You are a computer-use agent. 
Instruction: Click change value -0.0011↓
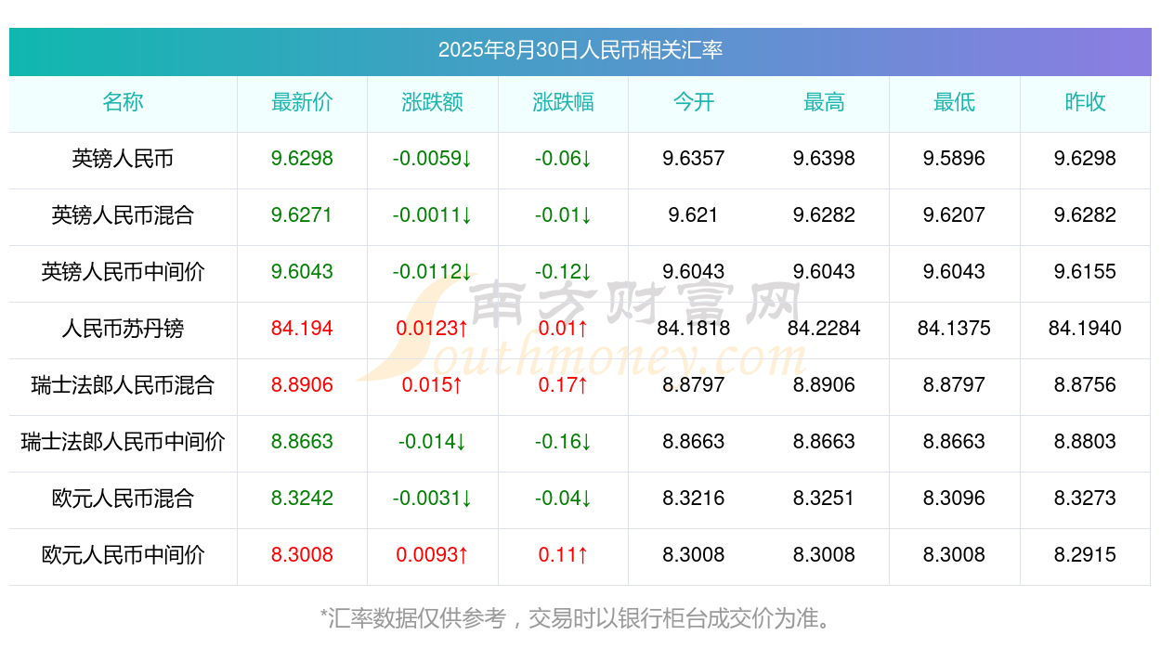click(432, 215)
